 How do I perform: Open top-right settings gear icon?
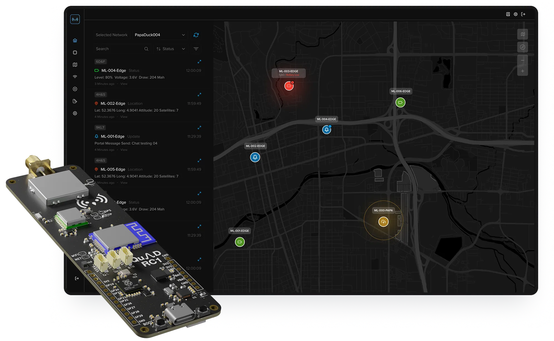516,14
